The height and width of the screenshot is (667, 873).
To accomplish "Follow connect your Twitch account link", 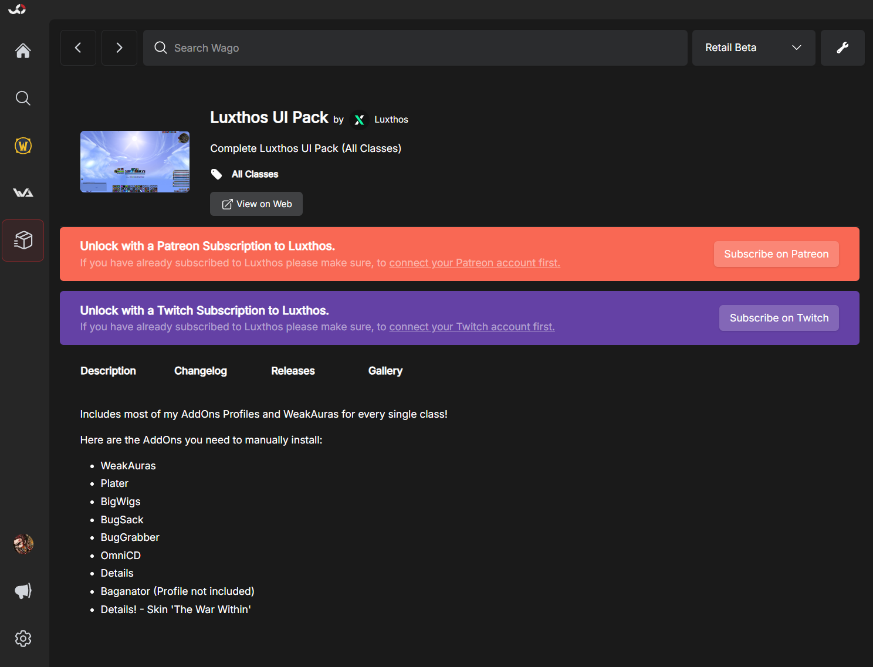I will pos(472,327).
